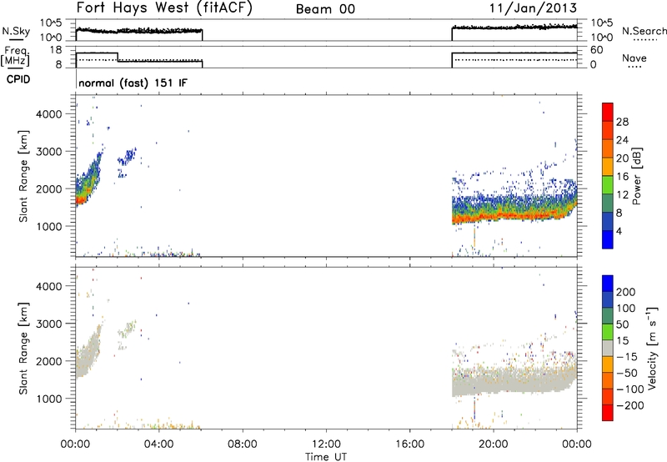Pick the light green segment of Power colorbar
Screen dimensions: 667x462
click(x=608, y=185)
